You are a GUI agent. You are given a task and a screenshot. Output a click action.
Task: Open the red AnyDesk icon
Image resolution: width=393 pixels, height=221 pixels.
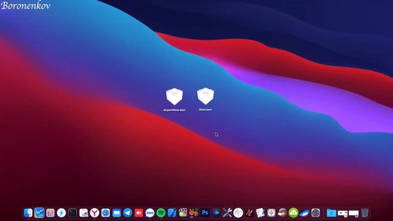pyautogui.click(x=139, y=213)
